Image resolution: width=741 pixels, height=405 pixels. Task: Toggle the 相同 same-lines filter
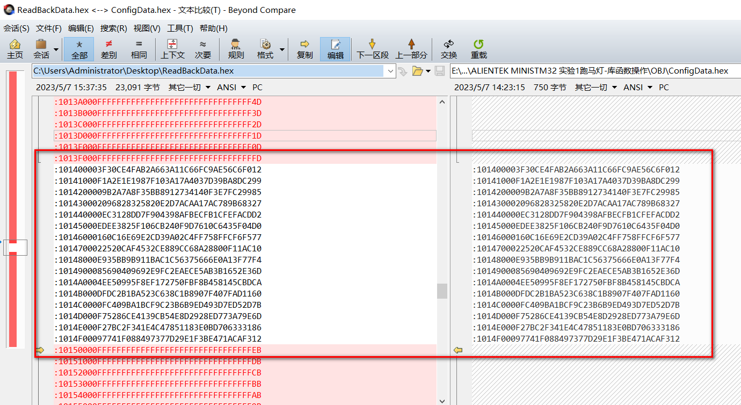pyautogui.click(x=139, y=49)
